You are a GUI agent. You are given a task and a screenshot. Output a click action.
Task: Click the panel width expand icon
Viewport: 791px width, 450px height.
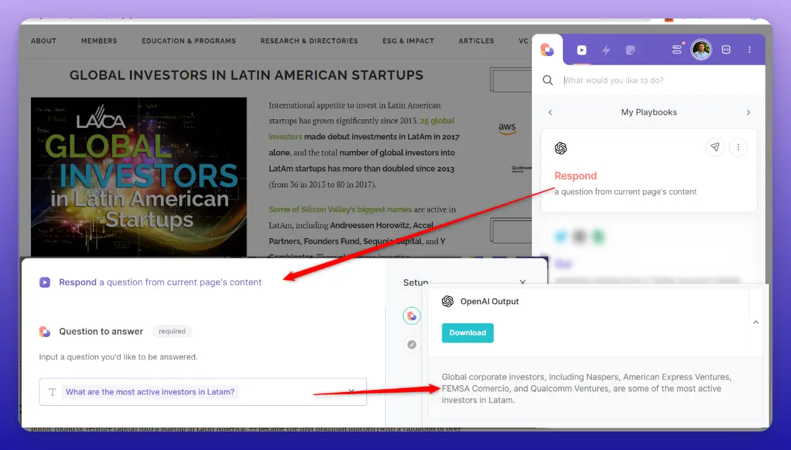coord(726,49)
